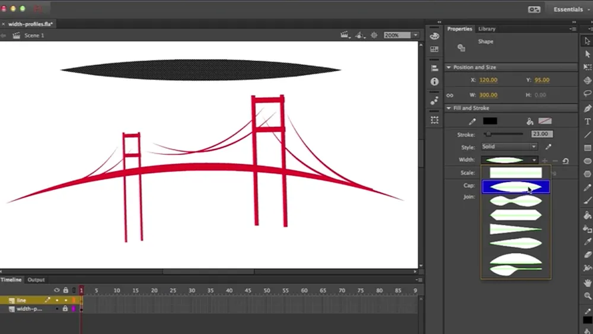The height and width of the screenshot is (334, 593).
Task: Select the Line tool
Action: pos(587,135)
